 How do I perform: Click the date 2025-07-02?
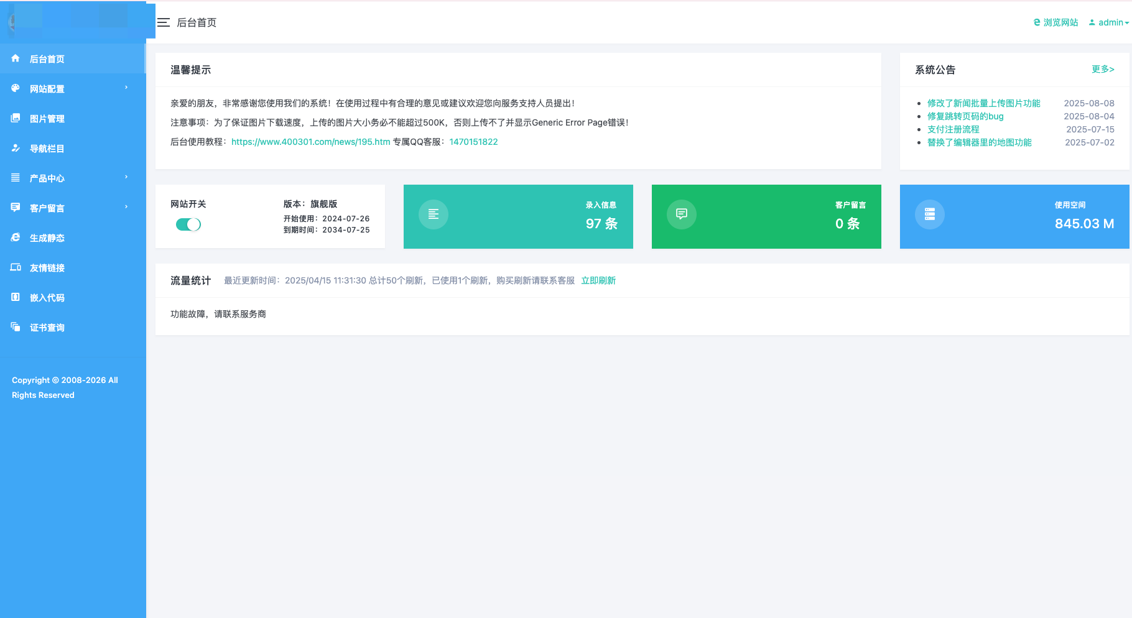(1090, 142)
